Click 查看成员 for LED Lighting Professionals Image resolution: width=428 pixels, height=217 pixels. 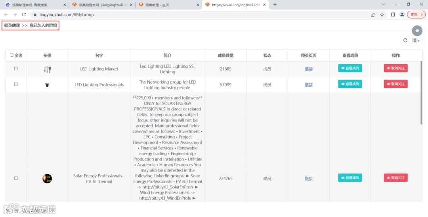click(x=350, y=84)
